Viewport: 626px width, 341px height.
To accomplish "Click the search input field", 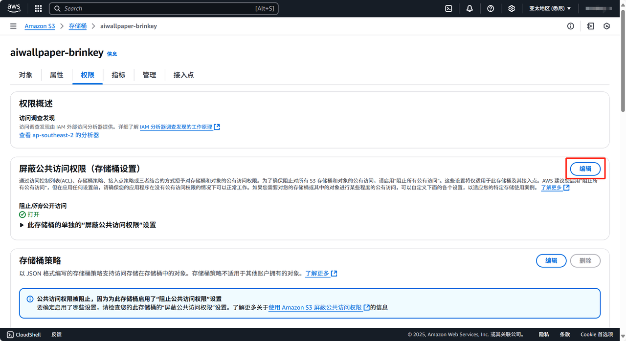I will [156, 8].
